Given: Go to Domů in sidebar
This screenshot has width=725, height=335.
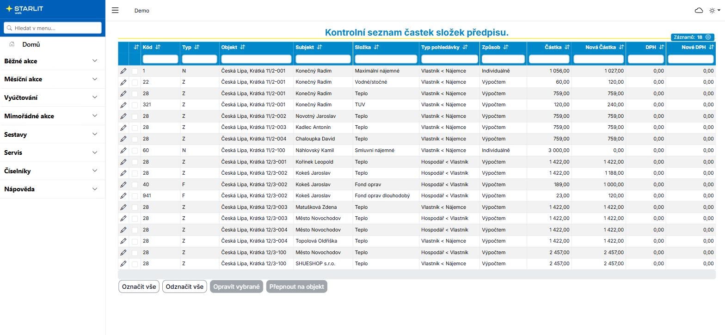Looking at the screenshot, I should (x=31, y=44).
